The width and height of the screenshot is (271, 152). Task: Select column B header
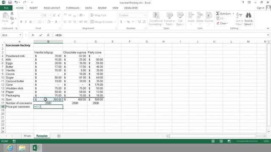pos(48,42)
